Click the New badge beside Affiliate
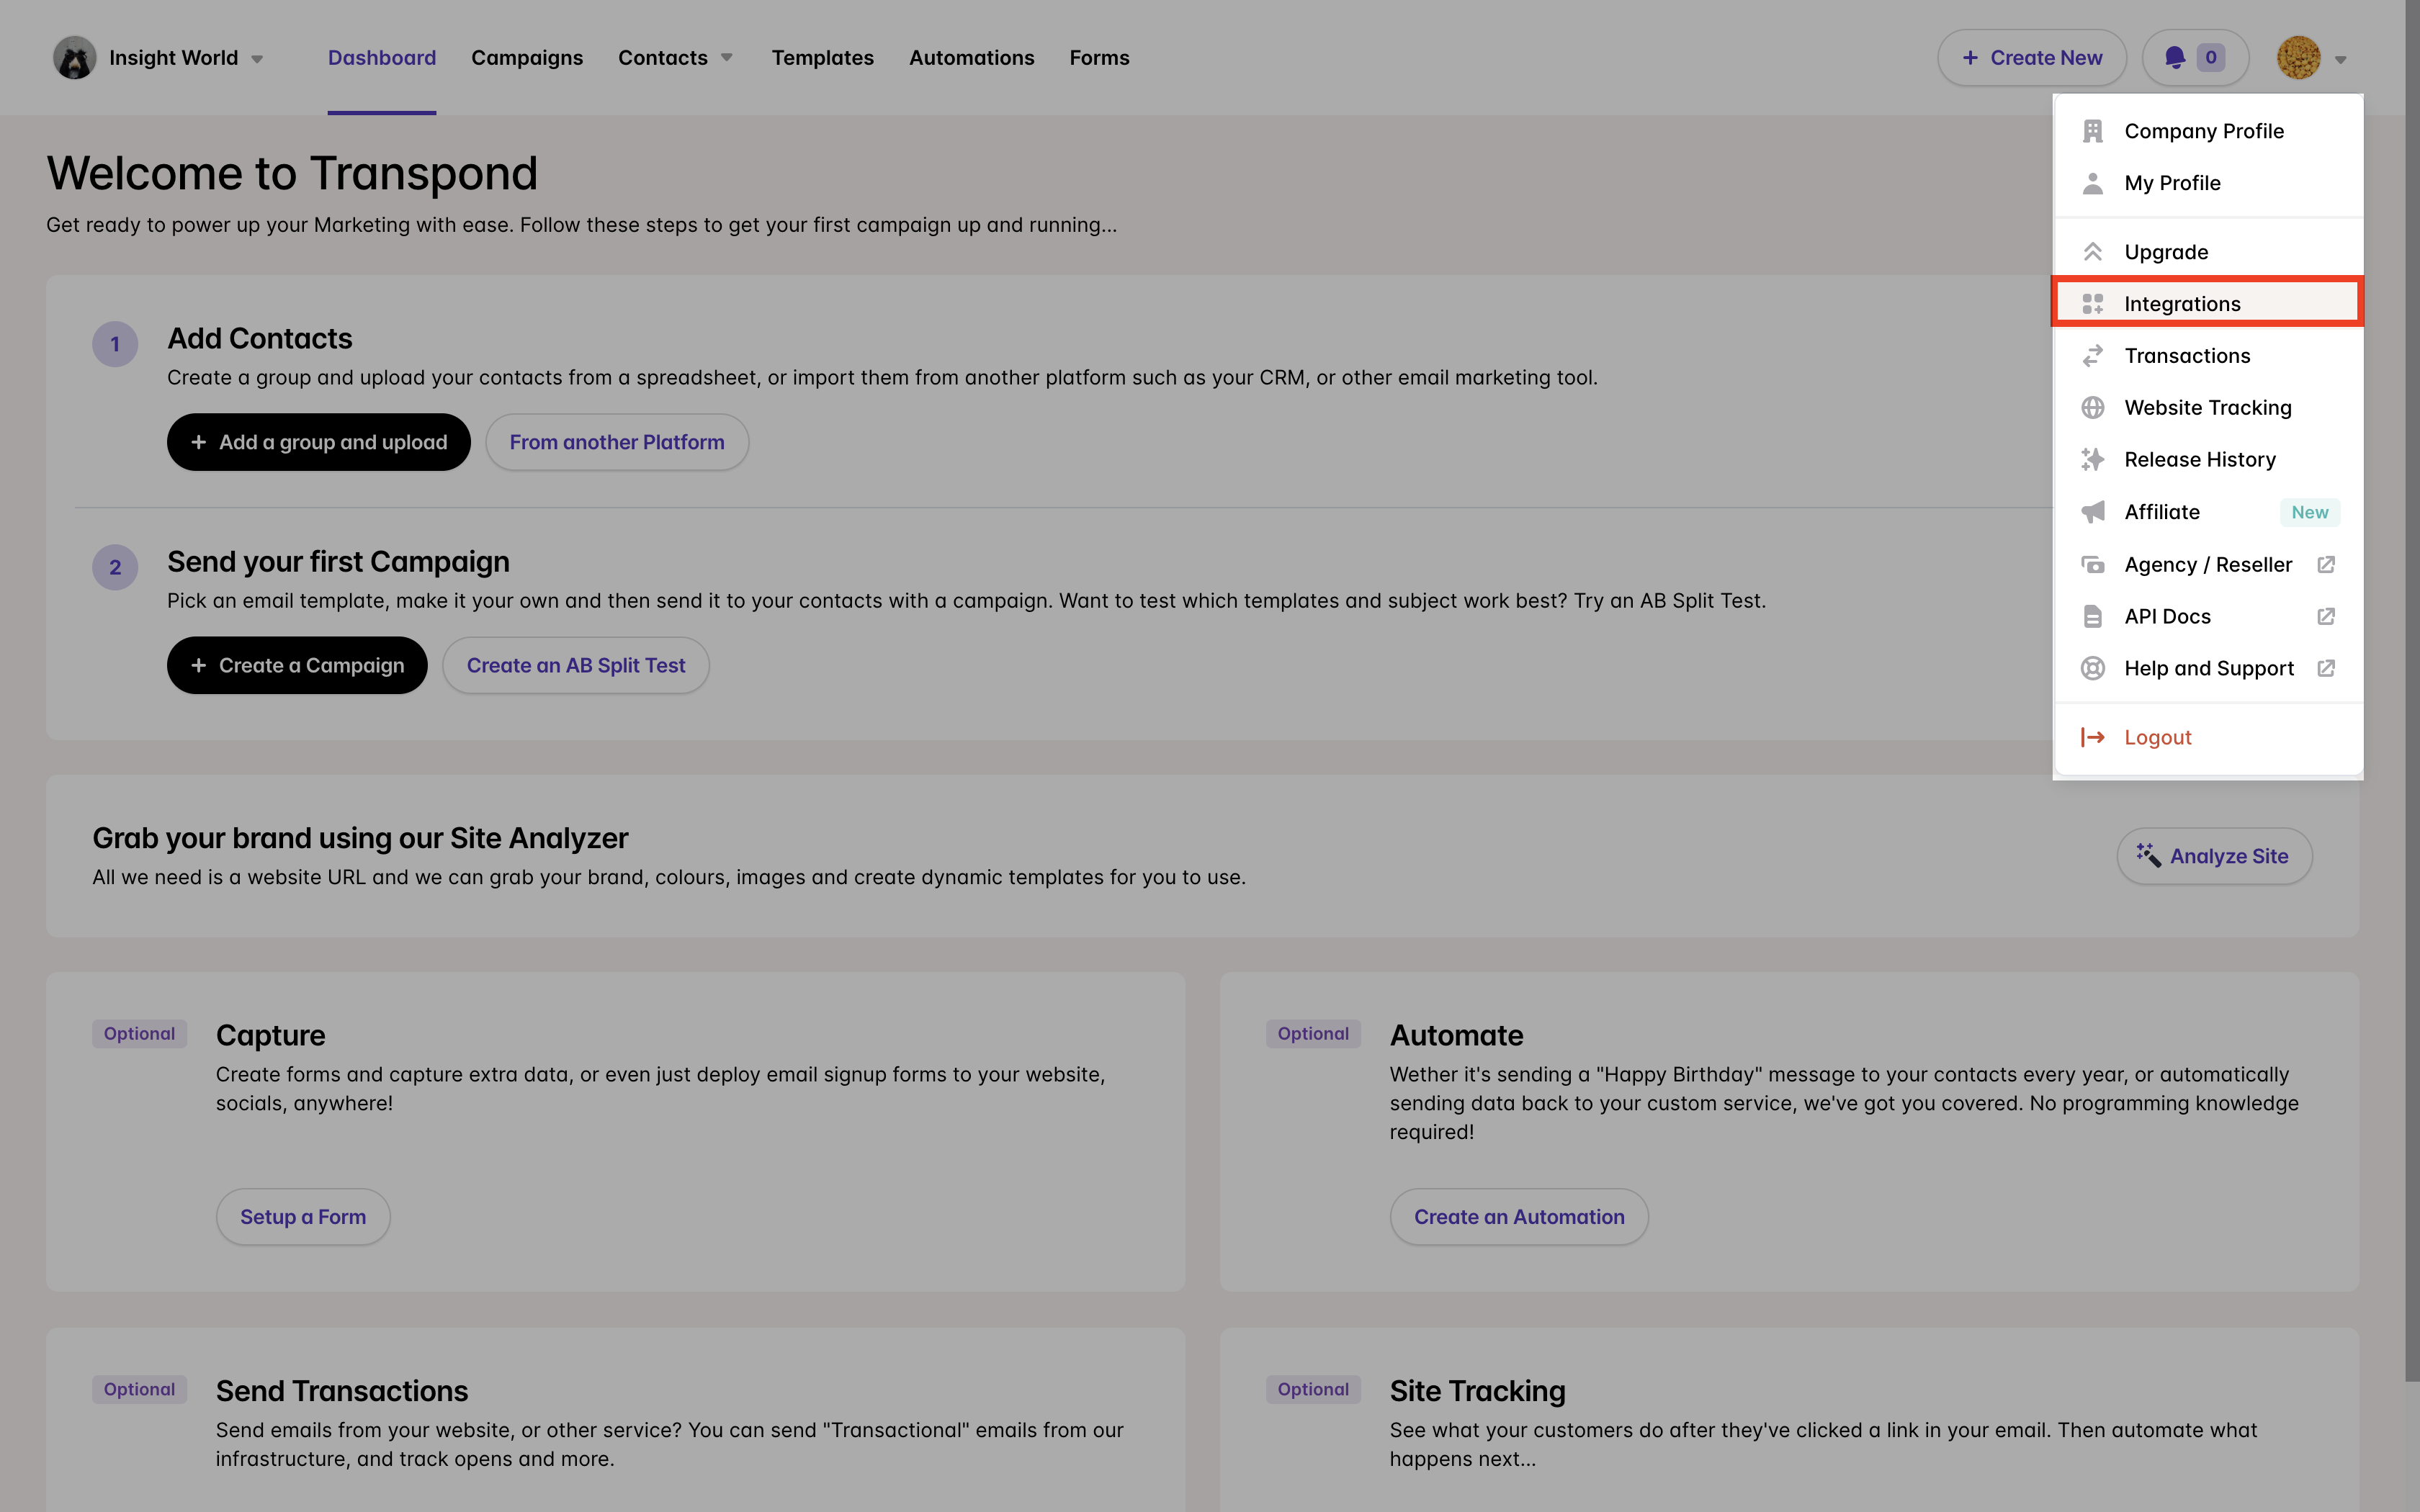The image size is (2420, 1512). (2309, 512)
